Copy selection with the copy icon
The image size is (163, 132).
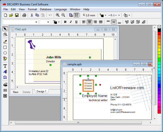pos(37,15)
